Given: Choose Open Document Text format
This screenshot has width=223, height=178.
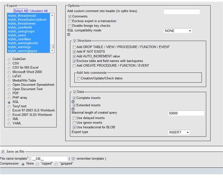Looking at the screenshot, I should pyautogui.click(x=9, y=89).
